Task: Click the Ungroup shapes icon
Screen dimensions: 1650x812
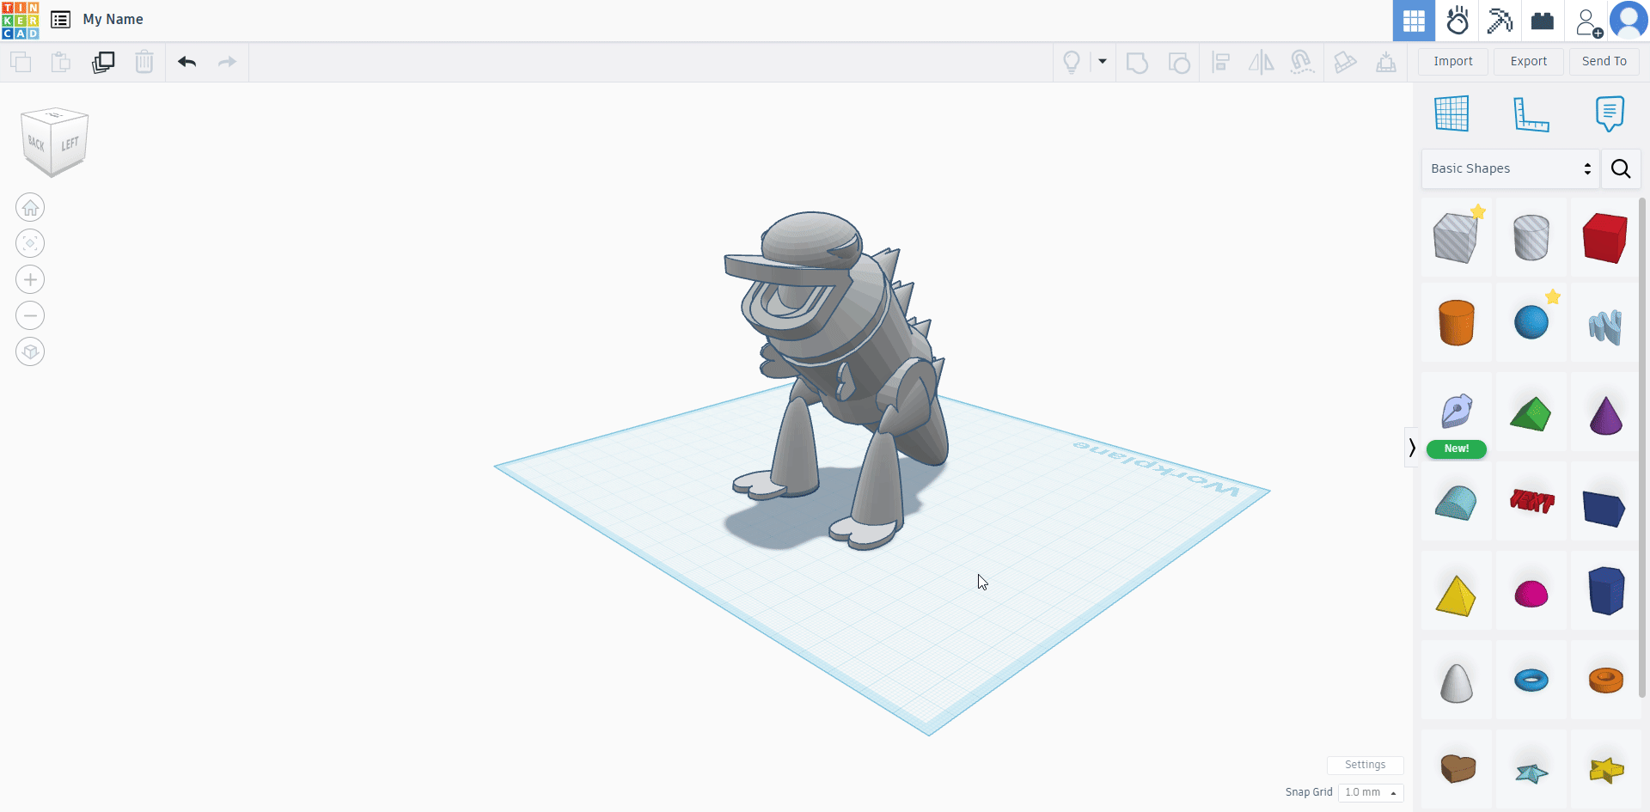Action: 1179,62
